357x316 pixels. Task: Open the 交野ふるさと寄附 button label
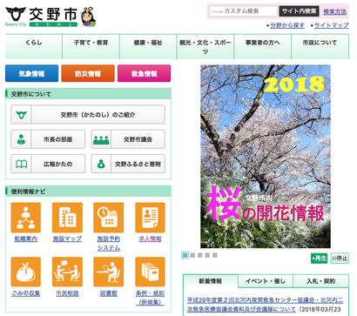coord(138,165)
